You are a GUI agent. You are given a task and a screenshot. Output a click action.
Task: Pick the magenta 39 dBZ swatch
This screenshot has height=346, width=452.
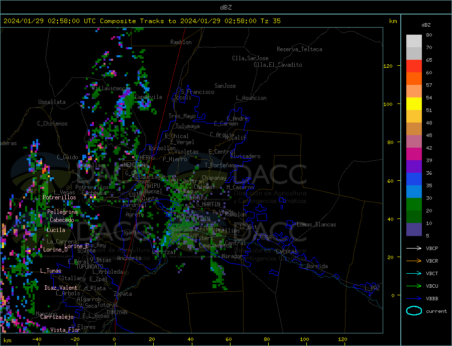pos(414,154)
